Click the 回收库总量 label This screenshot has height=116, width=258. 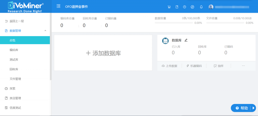90,18
